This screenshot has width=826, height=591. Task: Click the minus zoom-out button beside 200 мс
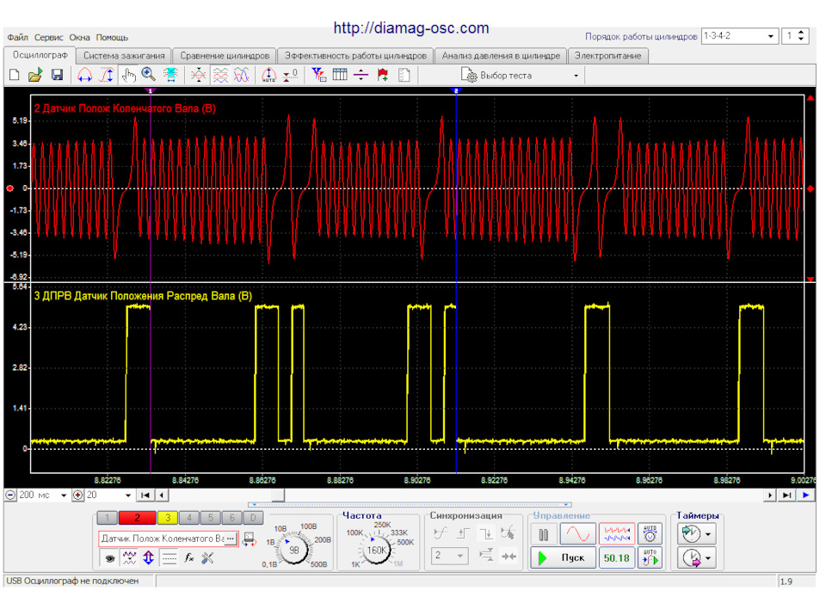(10, 496)
